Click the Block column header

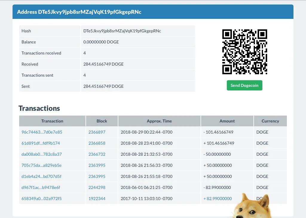pos(102,121)
